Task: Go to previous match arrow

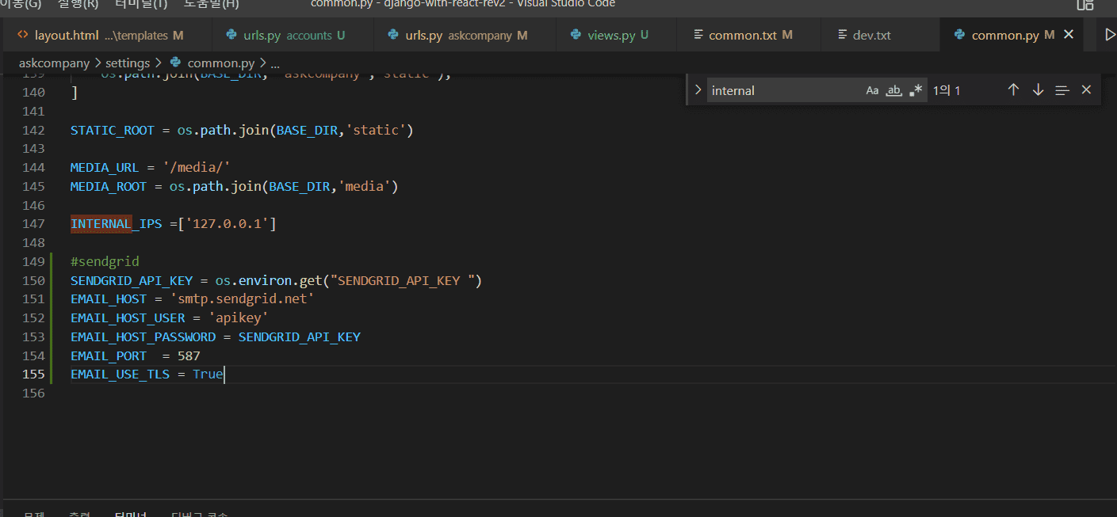Action: click(1013, 90)
